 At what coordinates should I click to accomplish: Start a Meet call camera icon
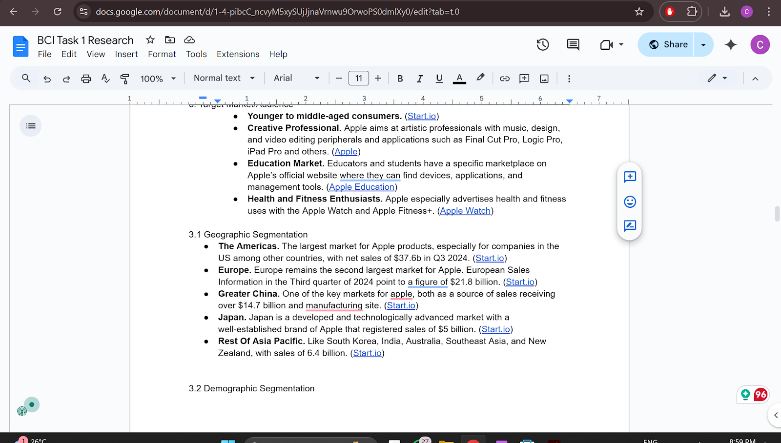pos(606,44)
